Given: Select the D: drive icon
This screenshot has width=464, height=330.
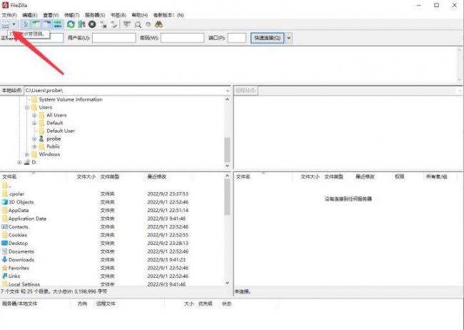Looking at the screenshot, I should 27,162.
